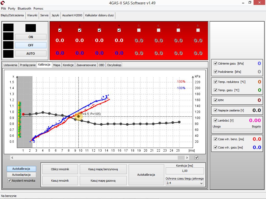This screenshot has width=266, height=199.
Task: Select the Autokalibracja mode on left
Action: coord(21,169)
